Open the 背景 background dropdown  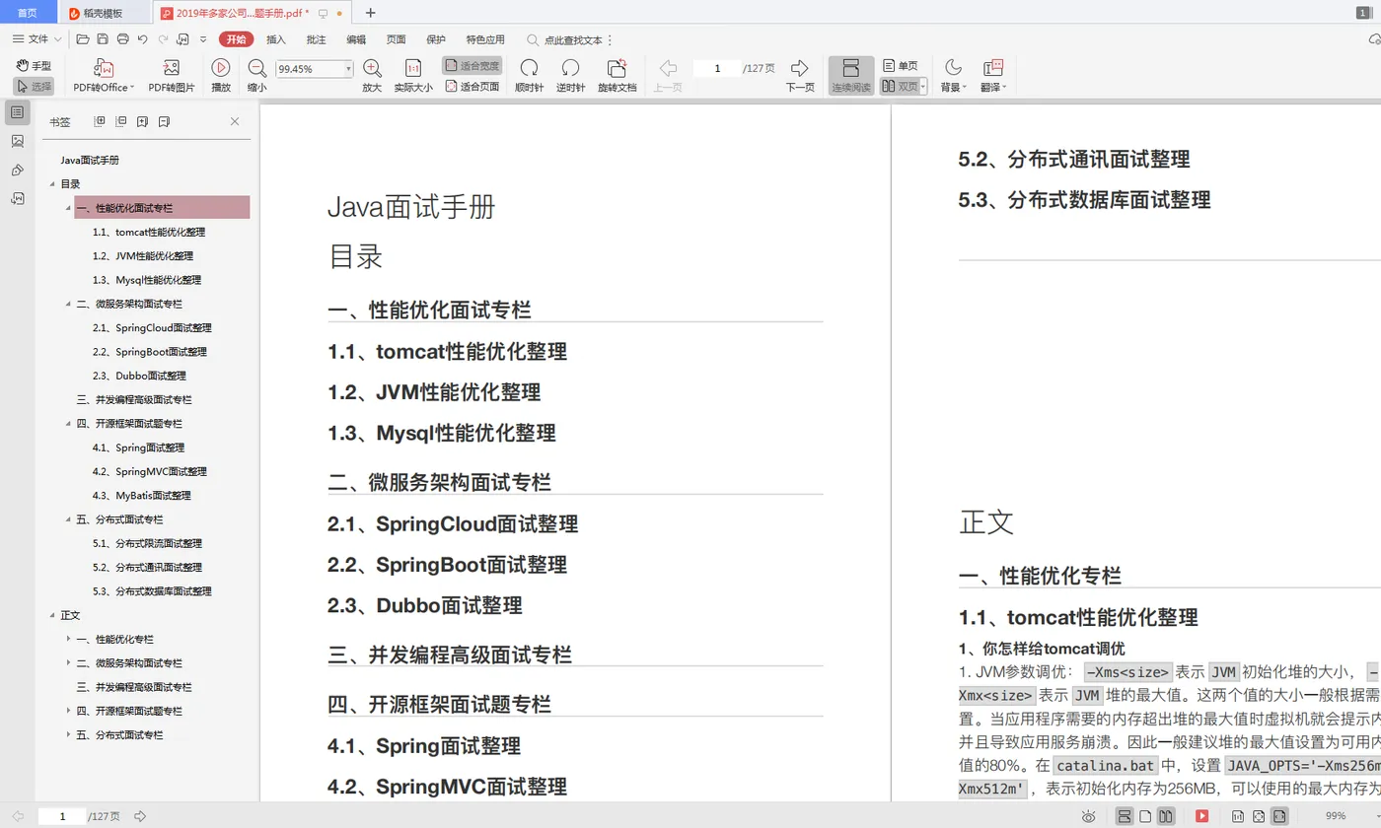[953, 76]
